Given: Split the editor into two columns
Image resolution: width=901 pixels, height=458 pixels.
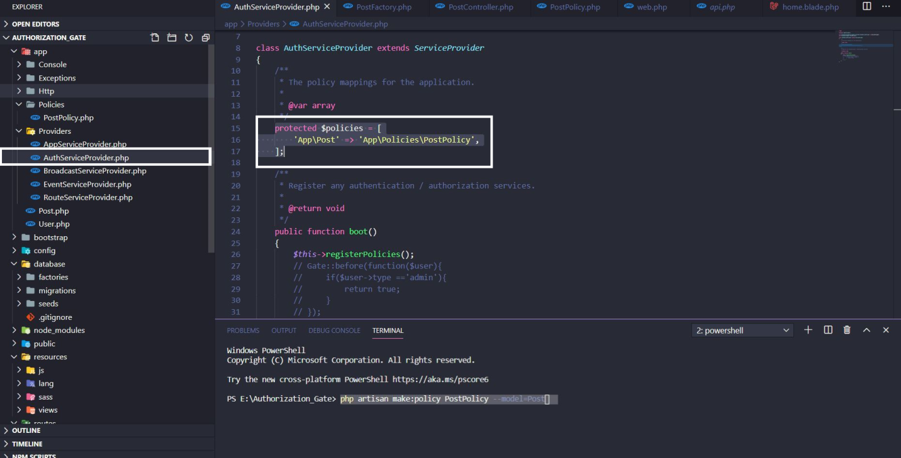Looking at the screenshot, I should tap(866, 6).
